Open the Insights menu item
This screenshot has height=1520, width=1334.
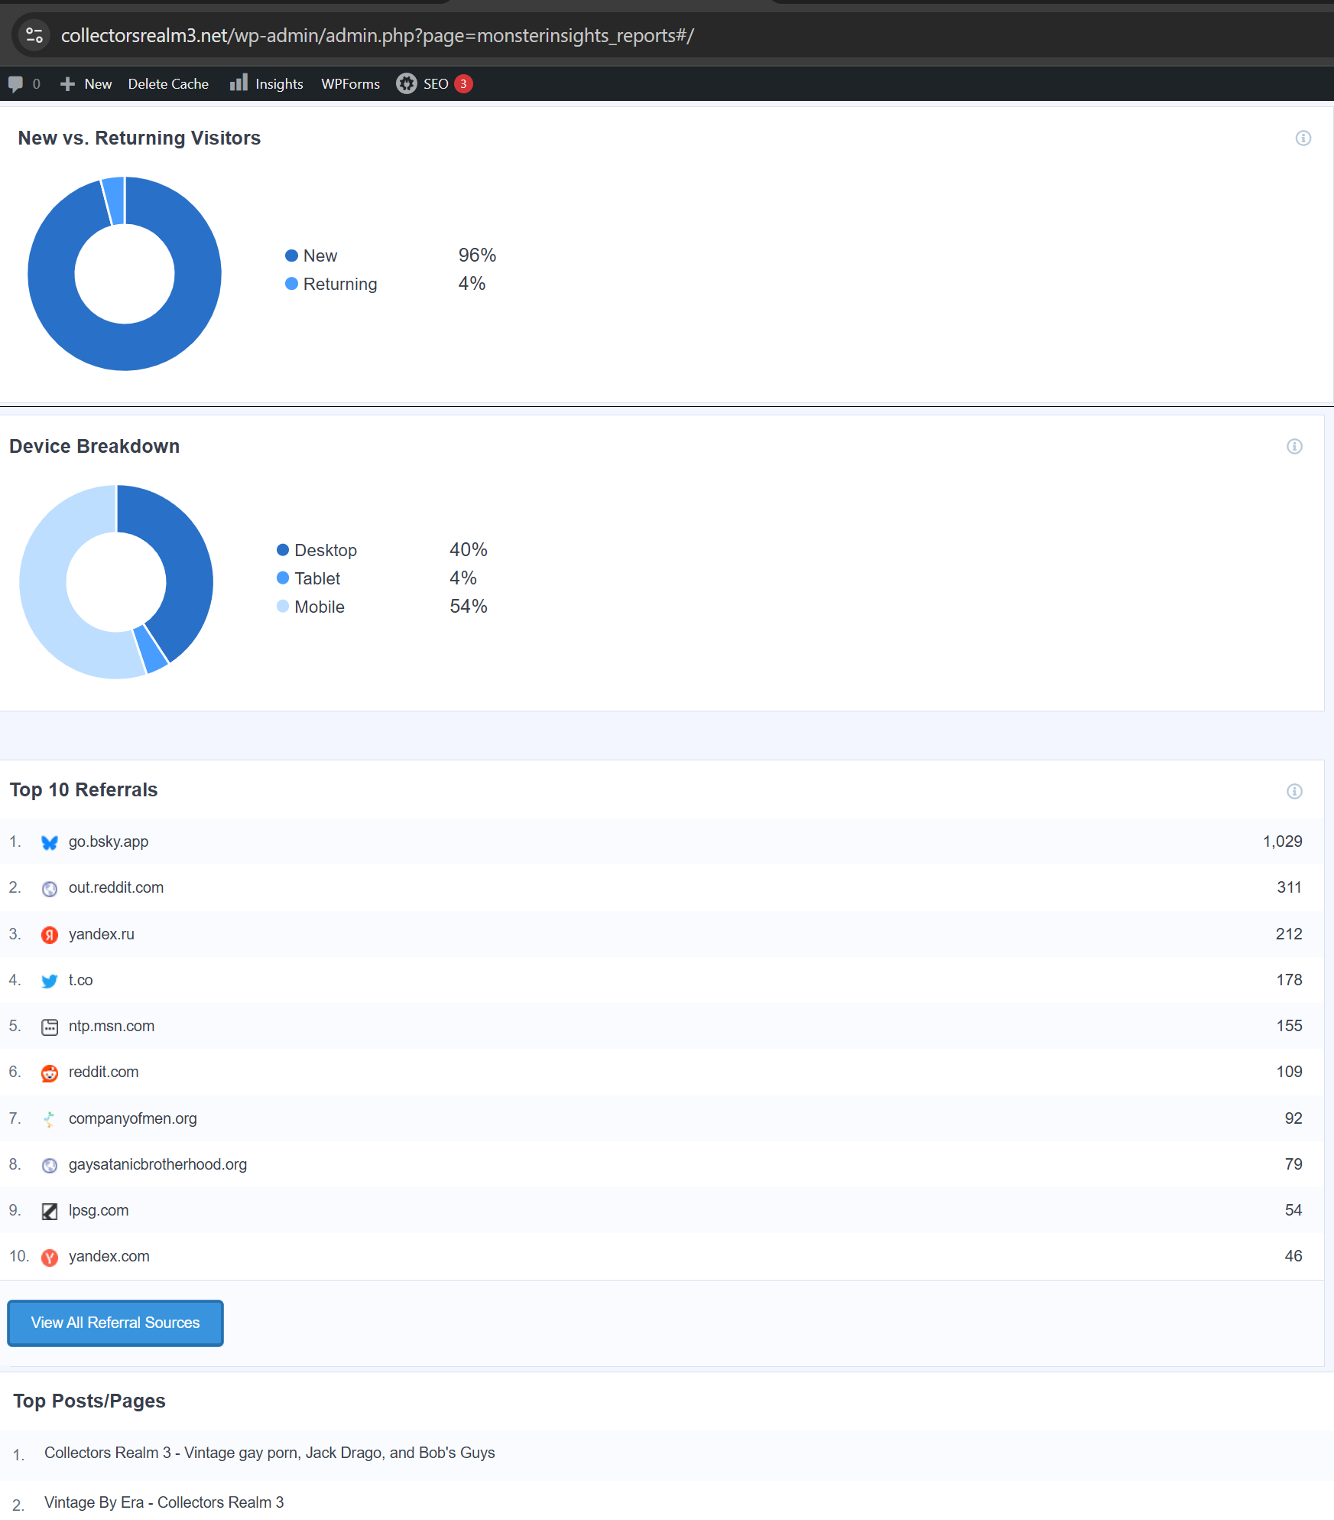click(x=267, y=84)
